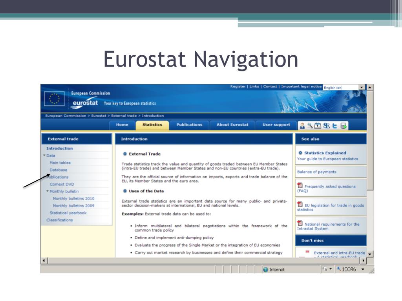
Task: Open Frequently asked questions (FAQ) link
Action: [x=326, y=189]
